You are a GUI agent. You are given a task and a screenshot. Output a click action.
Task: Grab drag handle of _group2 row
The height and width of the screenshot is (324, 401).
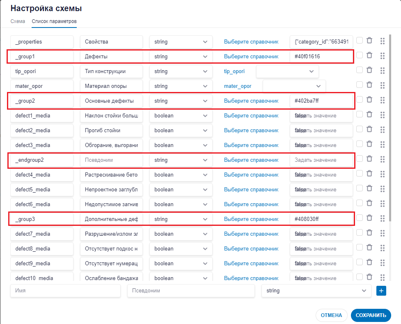pyautogui.click(x=383, y=100)
